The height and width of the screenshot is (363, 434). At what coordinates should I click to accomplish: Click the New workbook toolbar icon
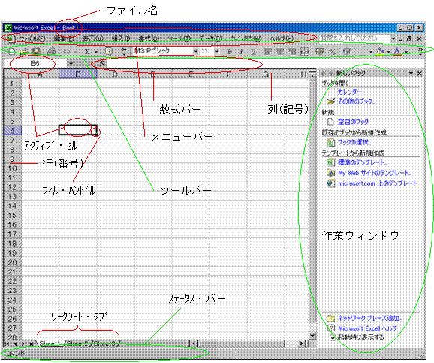pos(11,51)
